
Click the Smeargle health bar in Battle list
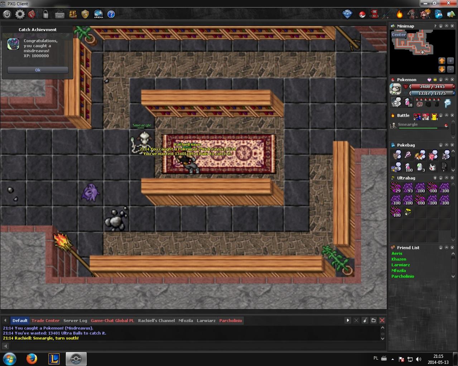coord(422,128)
